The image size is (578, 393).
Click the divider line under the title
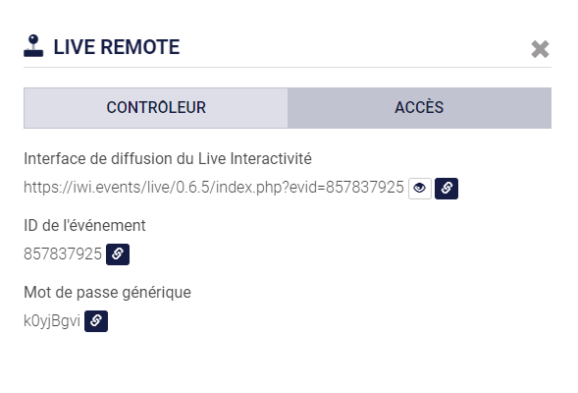coord(288,67)
